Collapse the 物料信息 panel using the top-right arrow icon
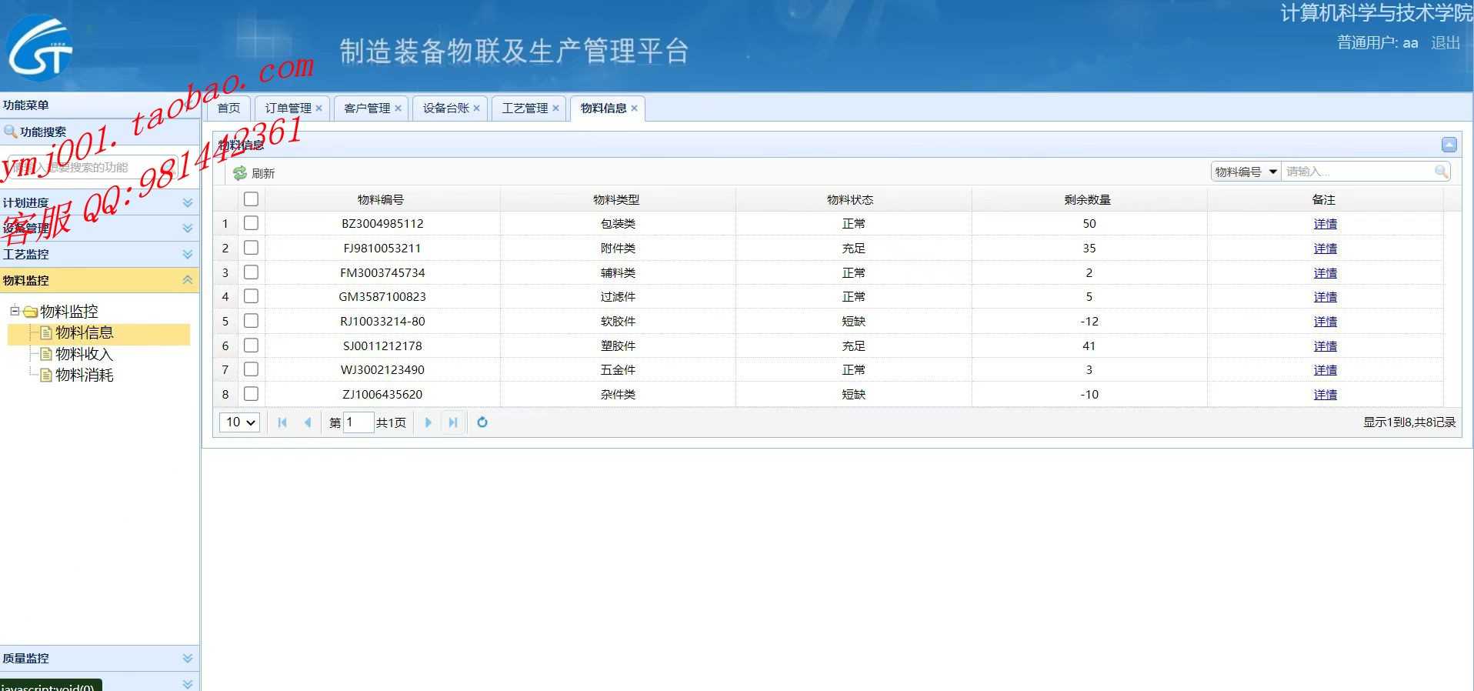 click(1449, 145)
